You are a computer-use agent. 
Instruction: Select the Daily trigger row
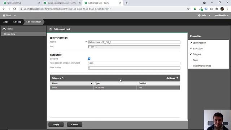pyautogui.click(x=115, y=87)
